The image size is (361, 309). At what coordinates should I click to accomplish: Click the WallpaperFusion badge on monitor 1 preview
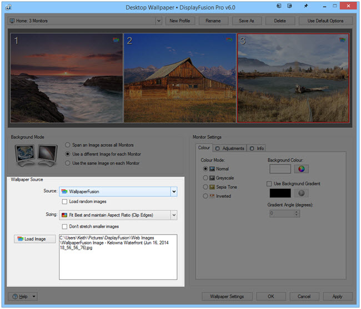coord(116,40)
